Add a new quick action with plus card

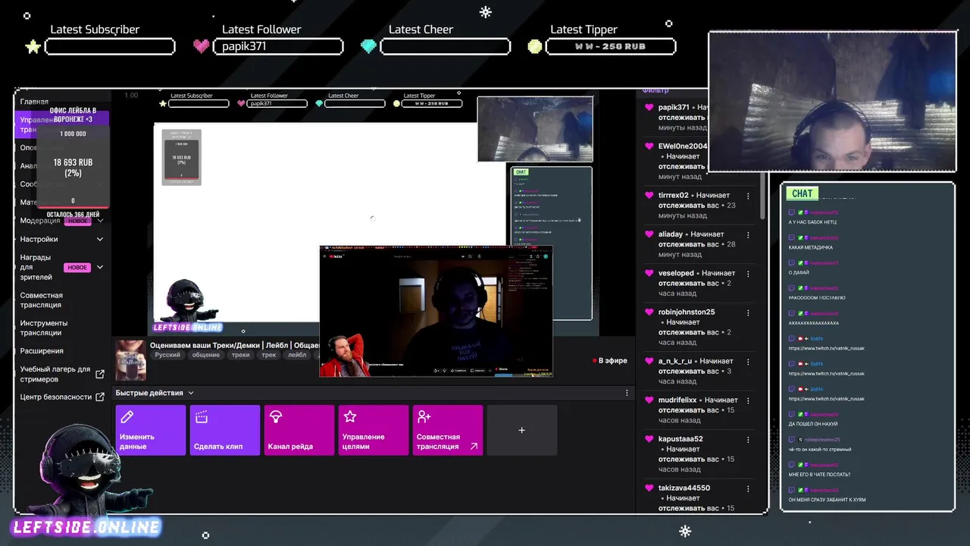click(522, 430)
